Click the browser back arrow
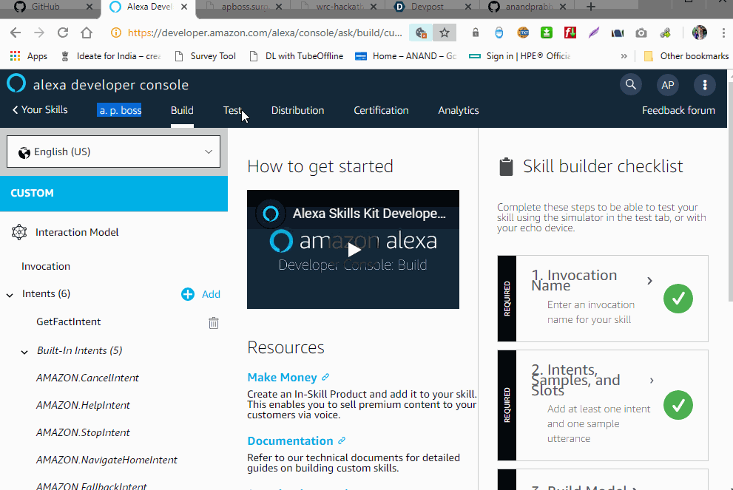Viewport: 733px width, 490px height. pyautogui.click(x=16, y=33)
